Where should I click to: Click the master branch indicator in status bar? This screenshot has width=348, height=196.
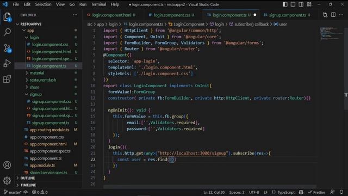coord(13,192)
